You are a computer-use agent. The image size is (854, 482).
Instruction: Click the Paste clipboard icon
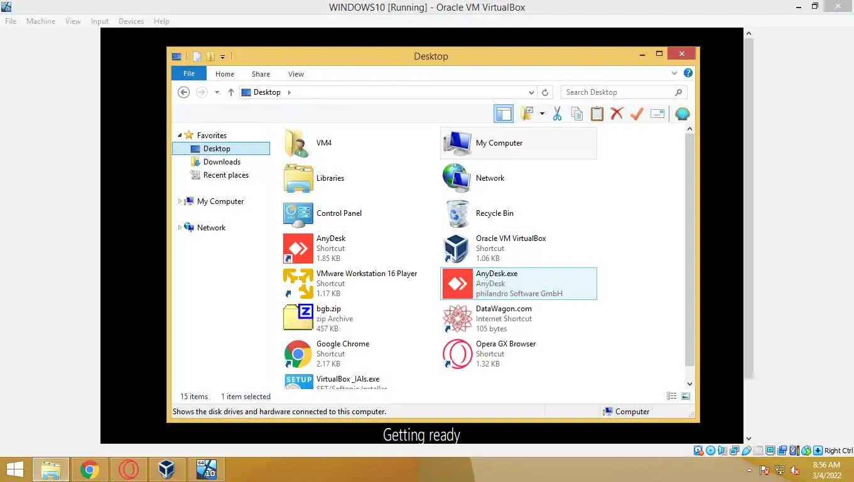(597, 114)
